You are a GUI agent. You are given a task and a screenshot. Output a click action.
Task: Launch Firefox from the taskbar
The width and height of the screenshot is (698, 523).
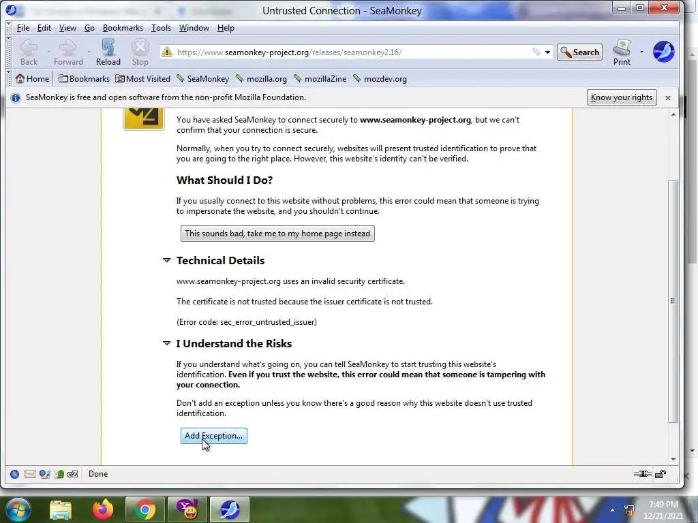click(x=103, y=509)
